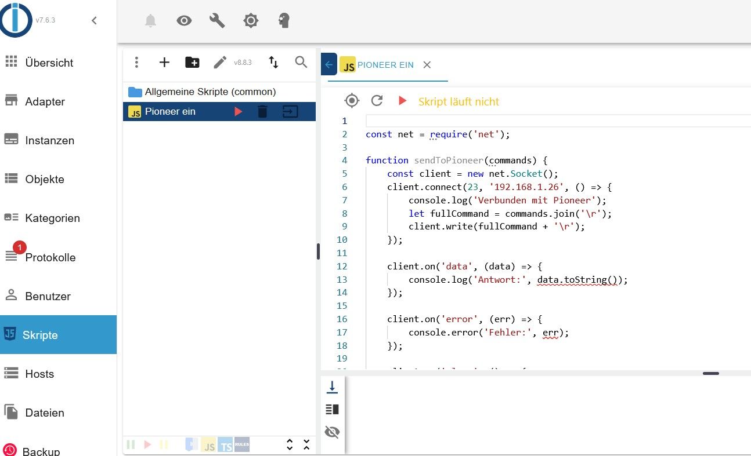This screenshot has width=751, height=456.
Task: Create a new script folder
Action: 192,62
